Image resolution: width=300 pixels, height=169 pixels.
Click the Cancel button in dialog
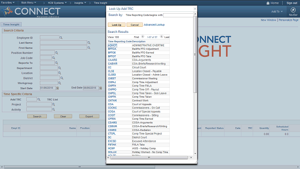point(135,25)
